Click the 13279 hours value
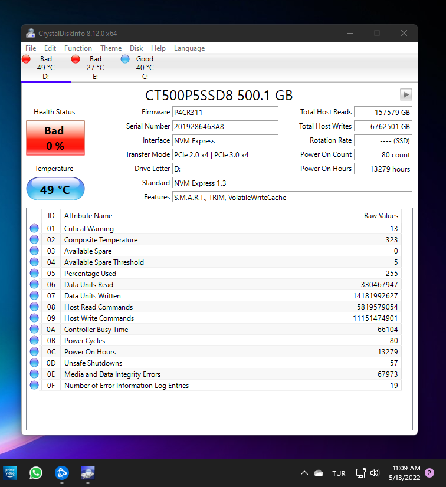The image size is (446, 487). pyautogui.click(x=383, y=169)
